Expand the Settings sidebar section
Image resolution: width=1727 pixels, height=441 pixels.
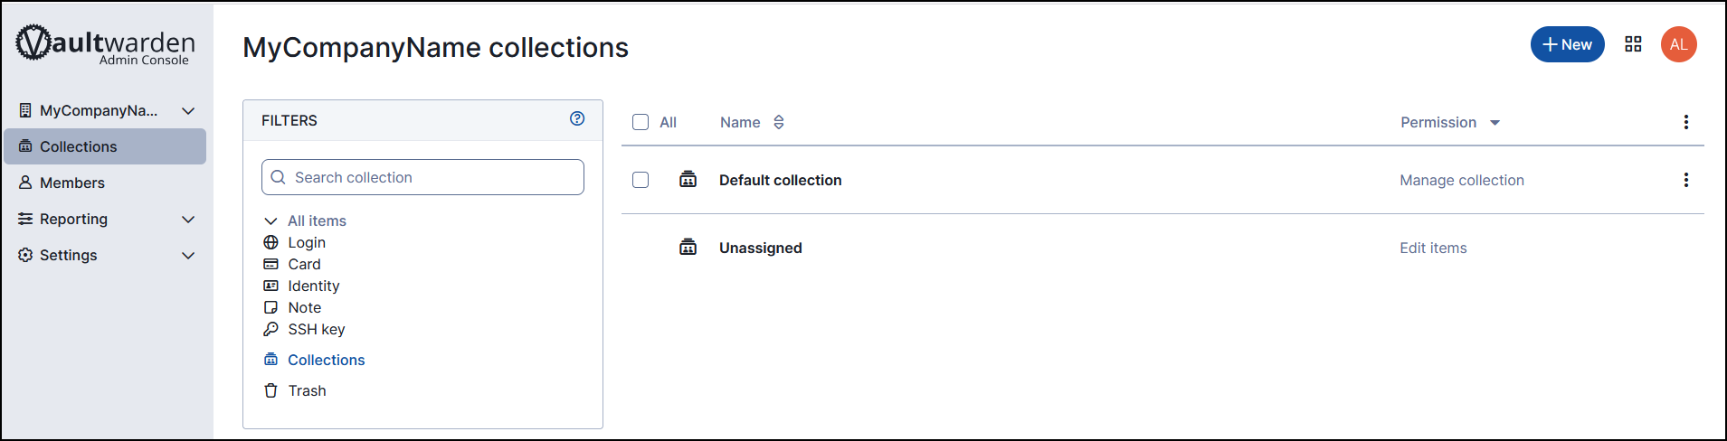188,255
